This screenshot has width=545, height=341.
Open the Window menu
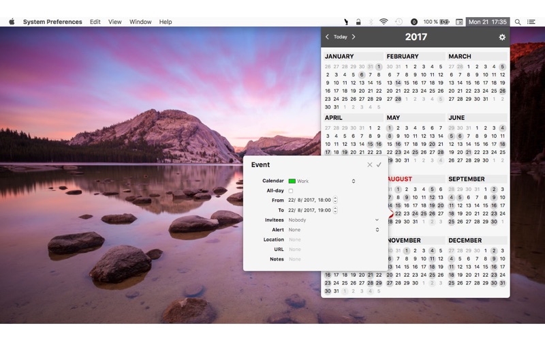140,22
